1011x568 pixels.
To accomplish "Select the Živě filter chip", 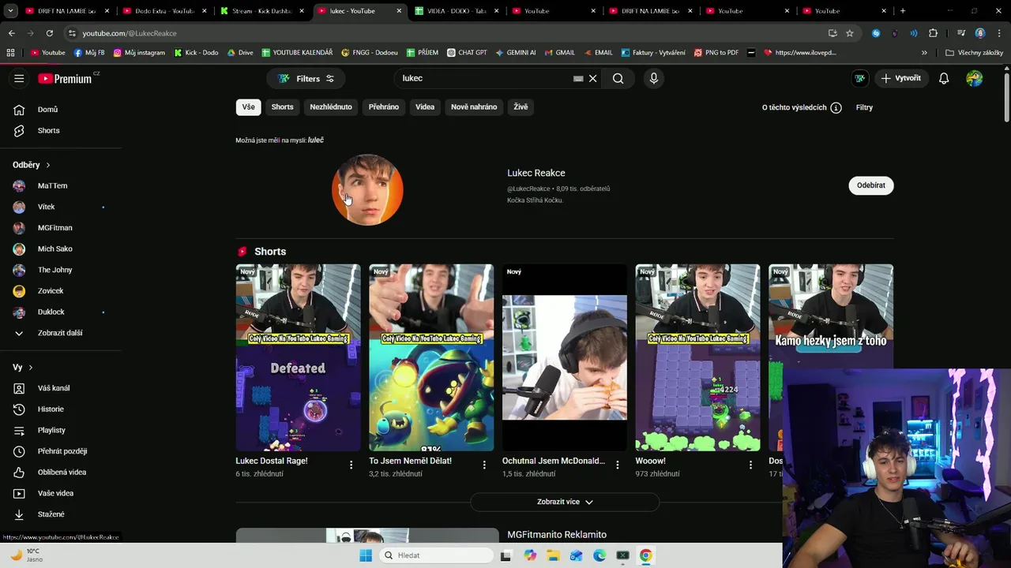I will tap(521, 106).
